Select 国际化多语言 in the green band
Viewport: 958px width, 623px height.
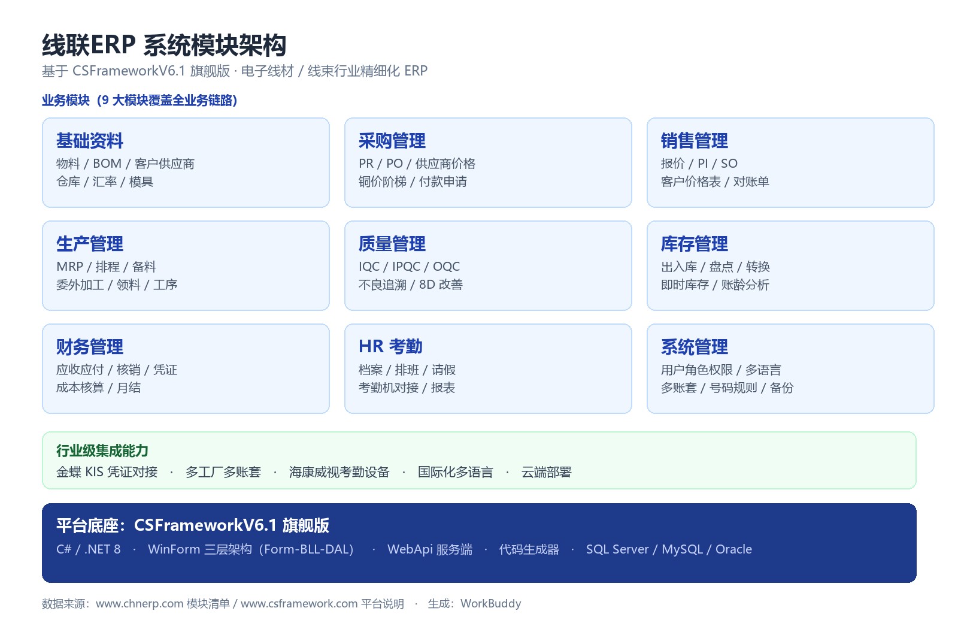point(456,472)
